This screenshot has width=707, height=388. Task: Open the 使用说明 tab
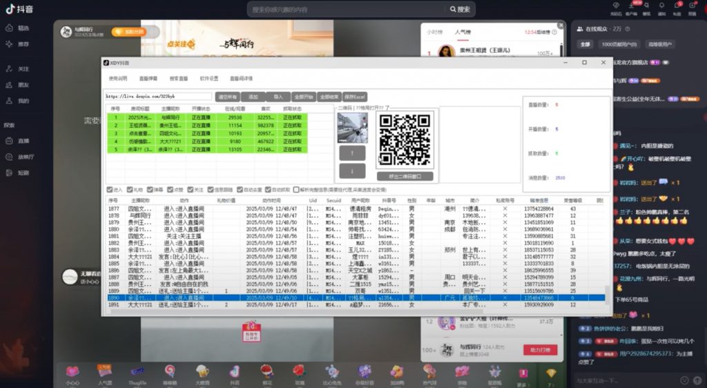[x=117, y=79]
